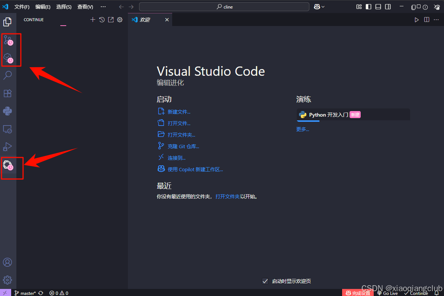Open the Manage gear at activity bar bottom

8,280
